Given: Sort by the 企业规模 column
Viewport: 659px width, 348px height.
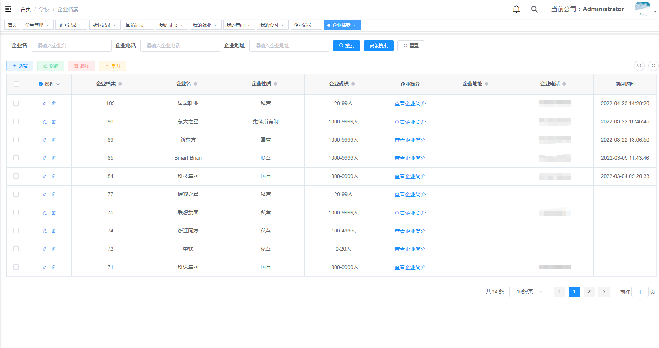Looking at the screenshot, I should [353, 84].
